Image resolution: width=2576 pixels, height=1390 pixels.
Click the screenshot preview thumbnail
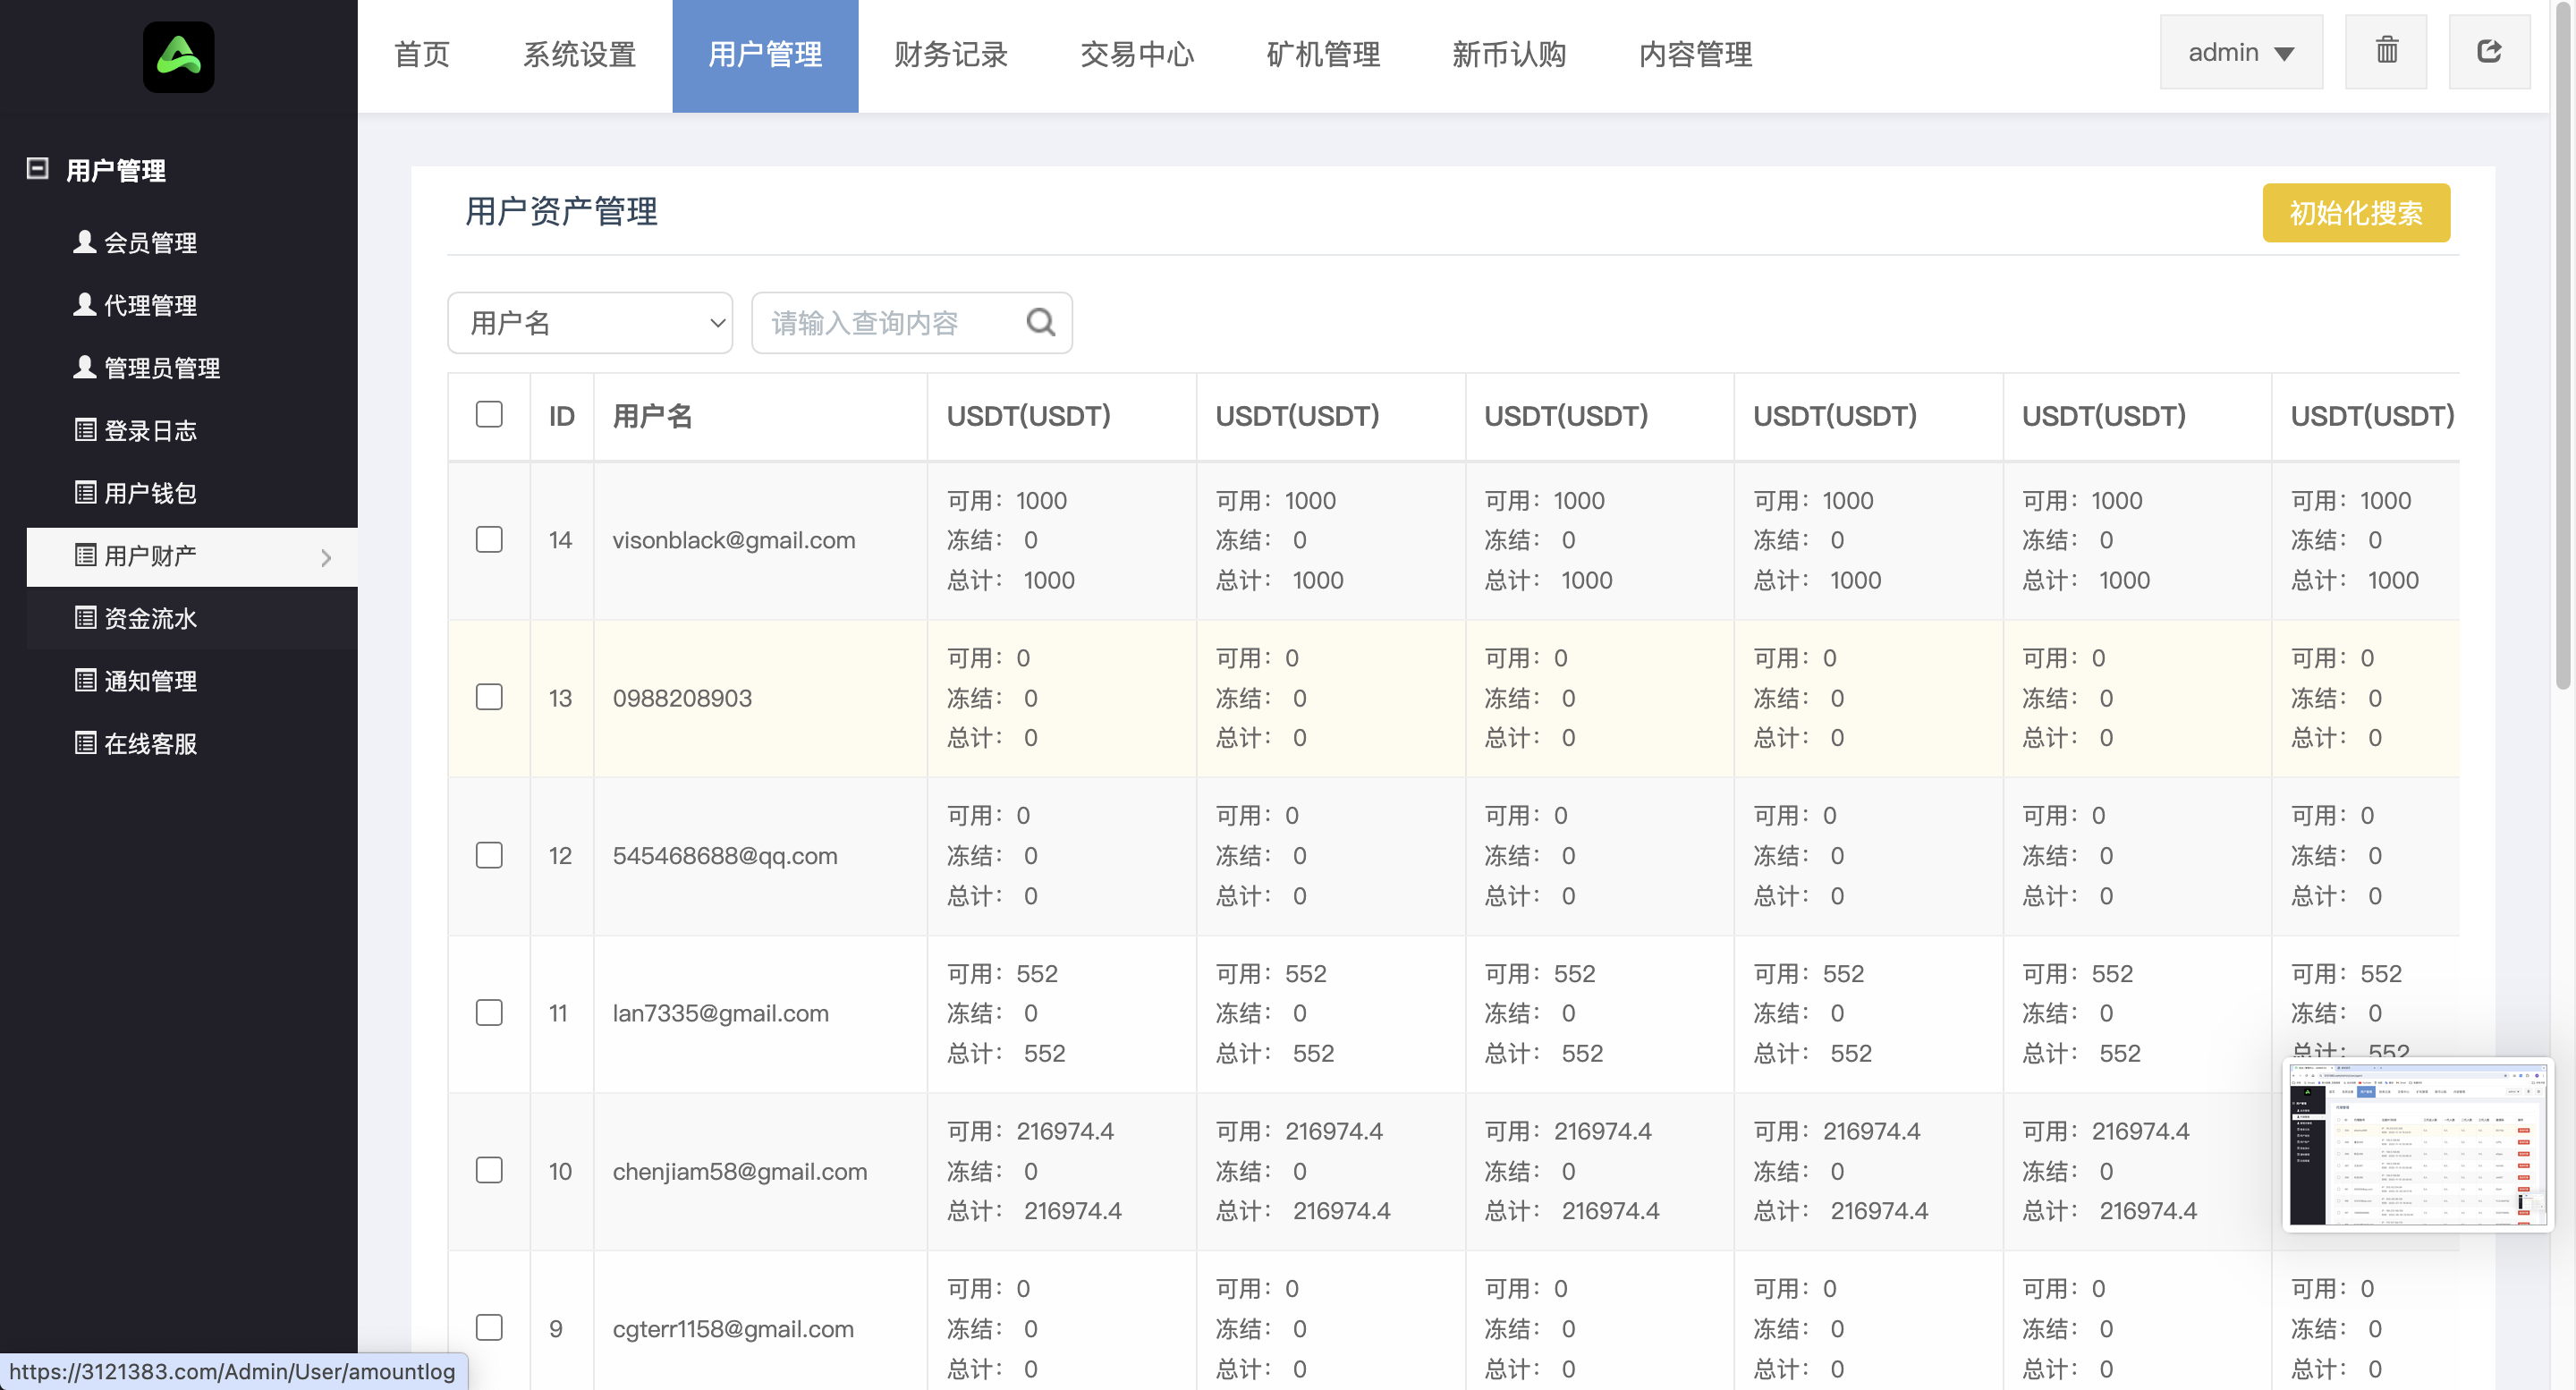(2416, 1145)
